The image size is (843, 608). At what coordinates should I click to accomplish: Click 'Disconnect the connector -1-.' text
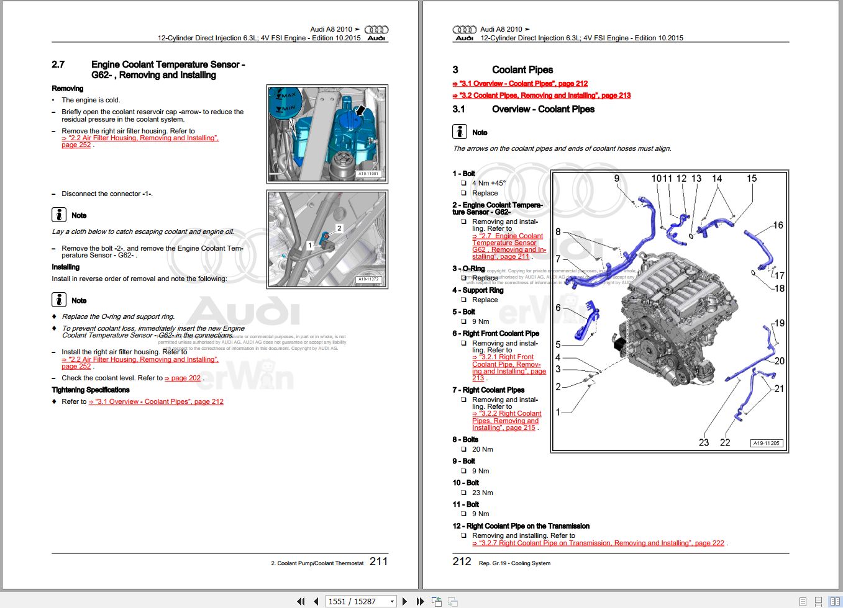(x=107, y=194)
